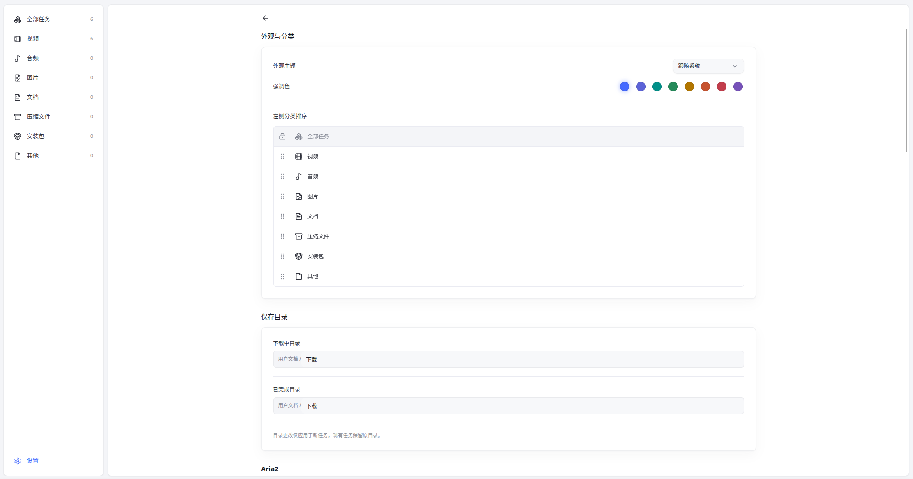The image size is (913, 479).
Task: Open 全部任务 category in sidebar
Action: point(53,20)
